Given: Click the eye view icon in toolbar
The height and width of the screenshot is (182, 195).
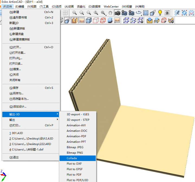Looking at the screenshot, I should click(x=167, y=13).
